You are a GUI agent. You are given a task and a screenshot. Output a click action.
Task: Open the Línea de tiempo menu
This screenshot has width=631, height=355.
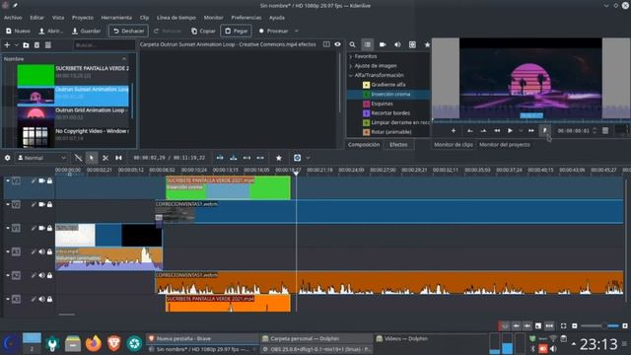[176, 18]
